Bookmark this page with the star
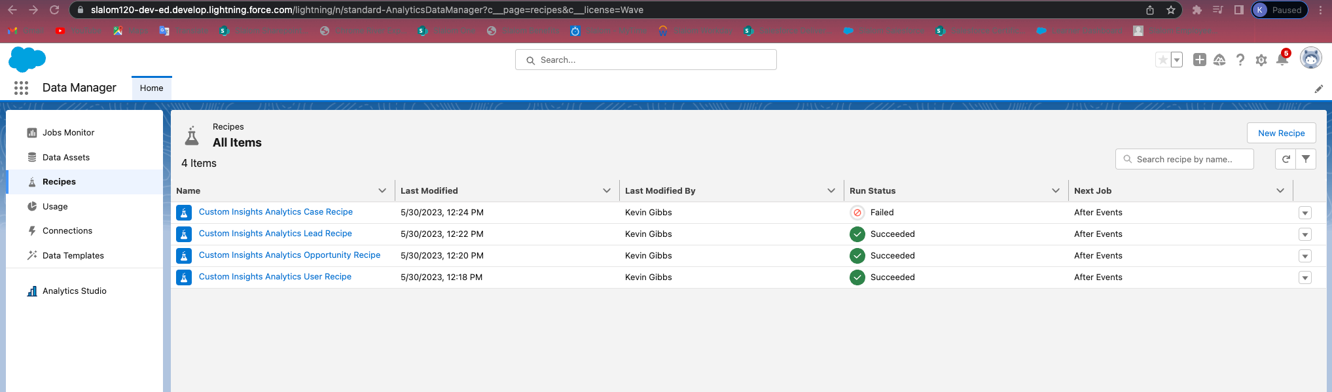Viewport: 1332px width, 392px height. pos(1171,10)
